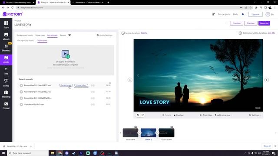Open notifications bell icon
The image size is (278, 156).
[x=243, y=14]
